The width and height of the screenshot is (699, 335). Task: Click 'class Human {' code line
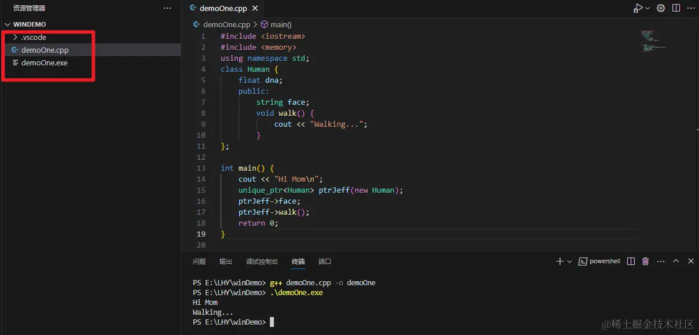[x=250, y=69]
